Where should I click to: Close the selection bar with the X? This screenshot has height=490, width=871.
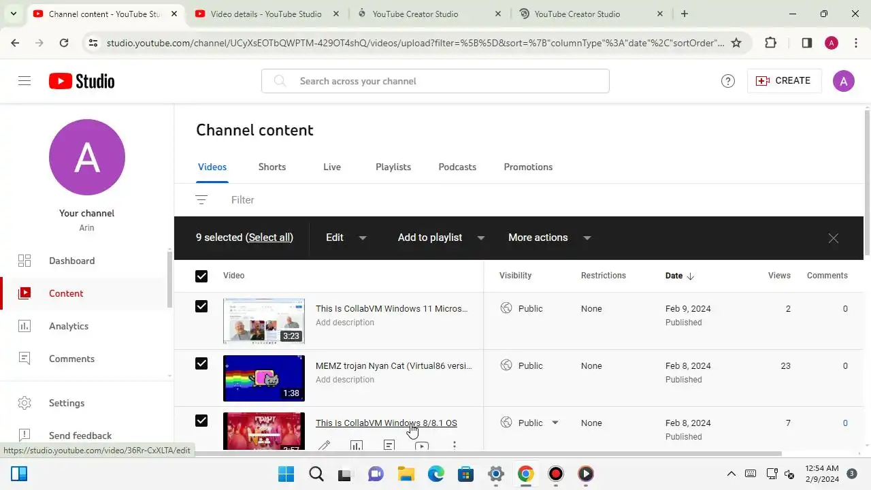click(834, 238)
